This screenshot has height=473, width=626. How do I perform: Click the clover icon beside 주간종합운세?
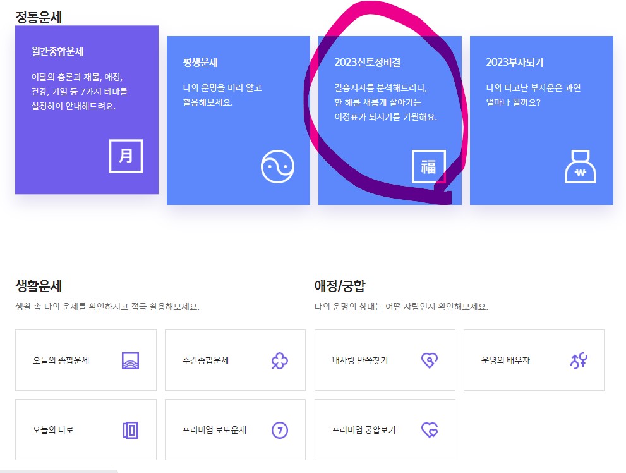(x=280, y=360)
